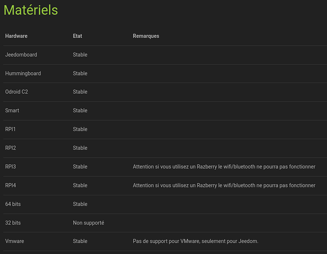Click the Hummingboard hardware entry
Viewport: 327px width, 254px height.
click(23, 74)
